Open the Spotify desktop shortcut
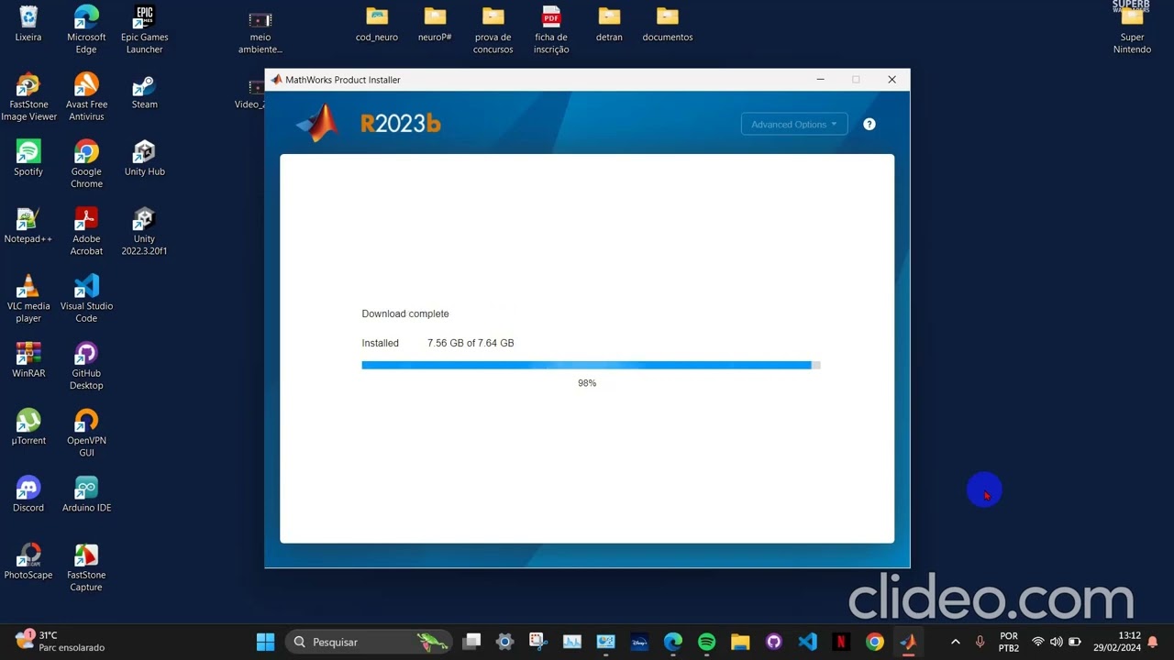 (28, 159)
